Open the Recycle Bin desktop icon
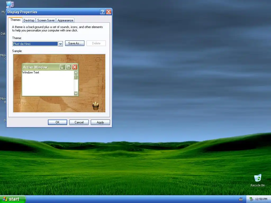Viewport: 271px width, 203px height. 258,180
